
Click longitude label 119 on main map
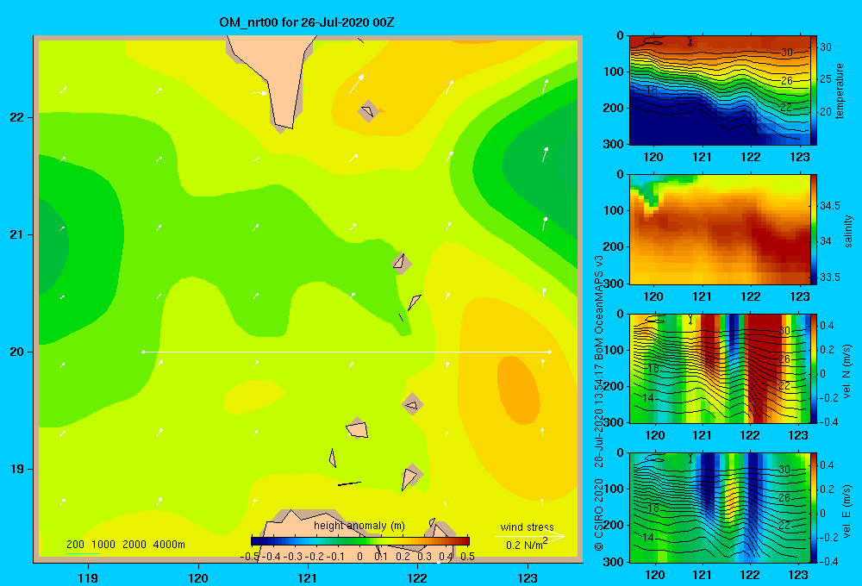[89, 577]
